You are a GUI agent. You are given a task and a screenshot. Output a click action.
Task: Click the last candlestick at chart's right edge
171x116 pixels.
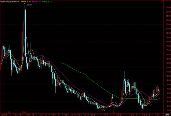pos(160,91)
